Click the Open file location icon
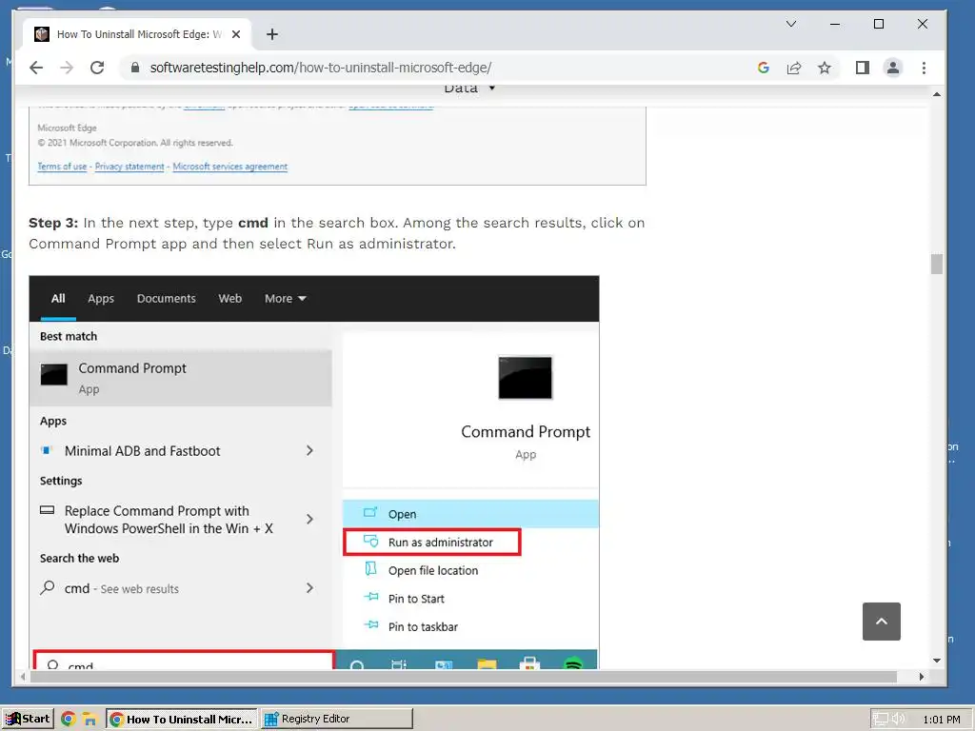 tap(370, 569)
